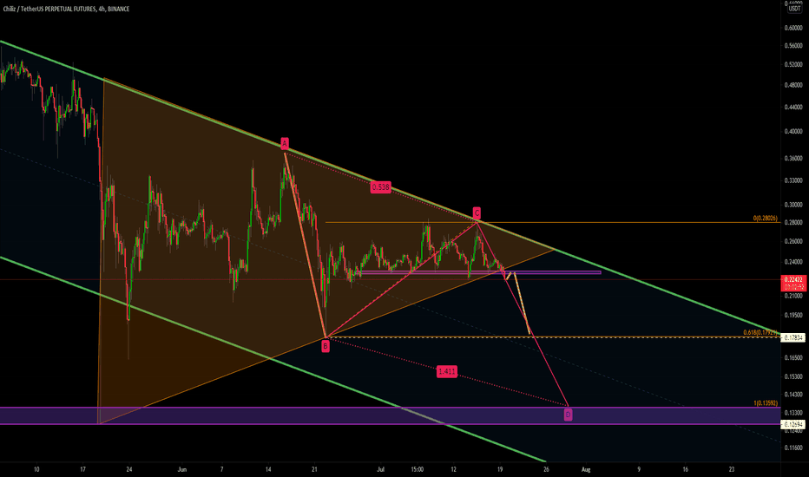This screenshot has height=477, width=809.
Task: Click the 0.56000 price axis value
Action: click(x=793, y=45)
